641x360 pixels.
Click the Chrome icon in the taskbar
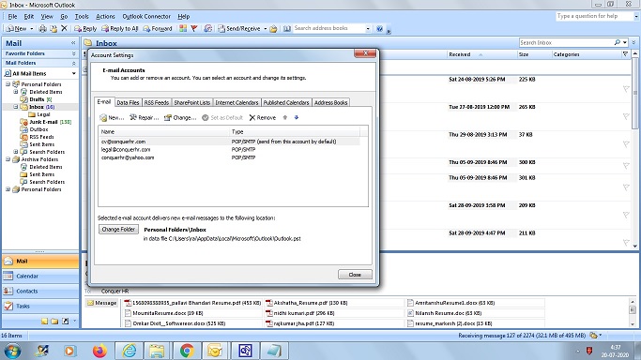[187, 351]
